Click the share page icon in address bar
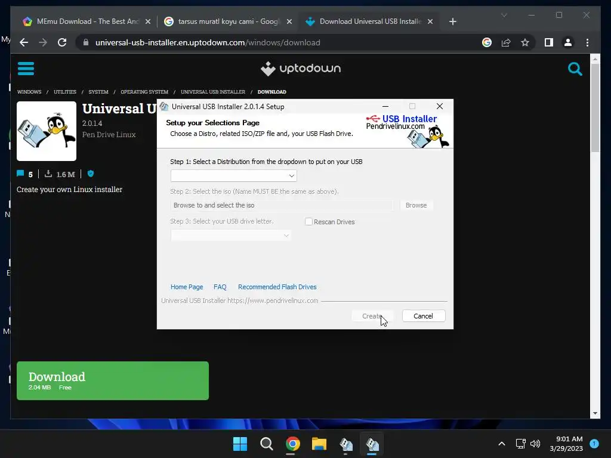Viewport: 611px width, 458px height. click(506, 42)
